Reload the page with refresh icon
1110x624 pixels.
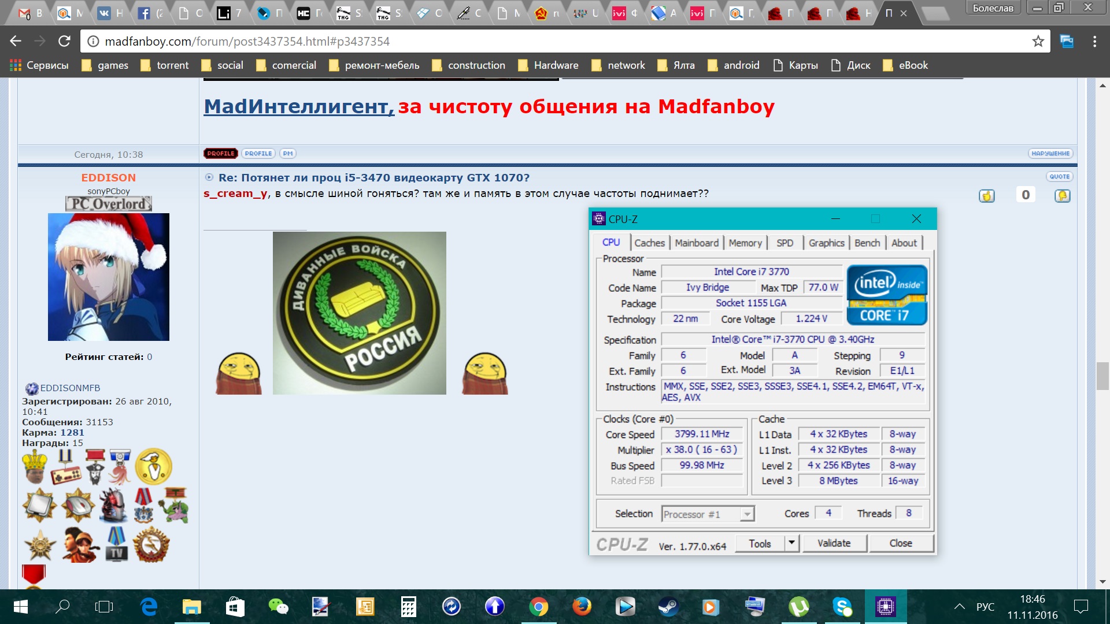64,41
